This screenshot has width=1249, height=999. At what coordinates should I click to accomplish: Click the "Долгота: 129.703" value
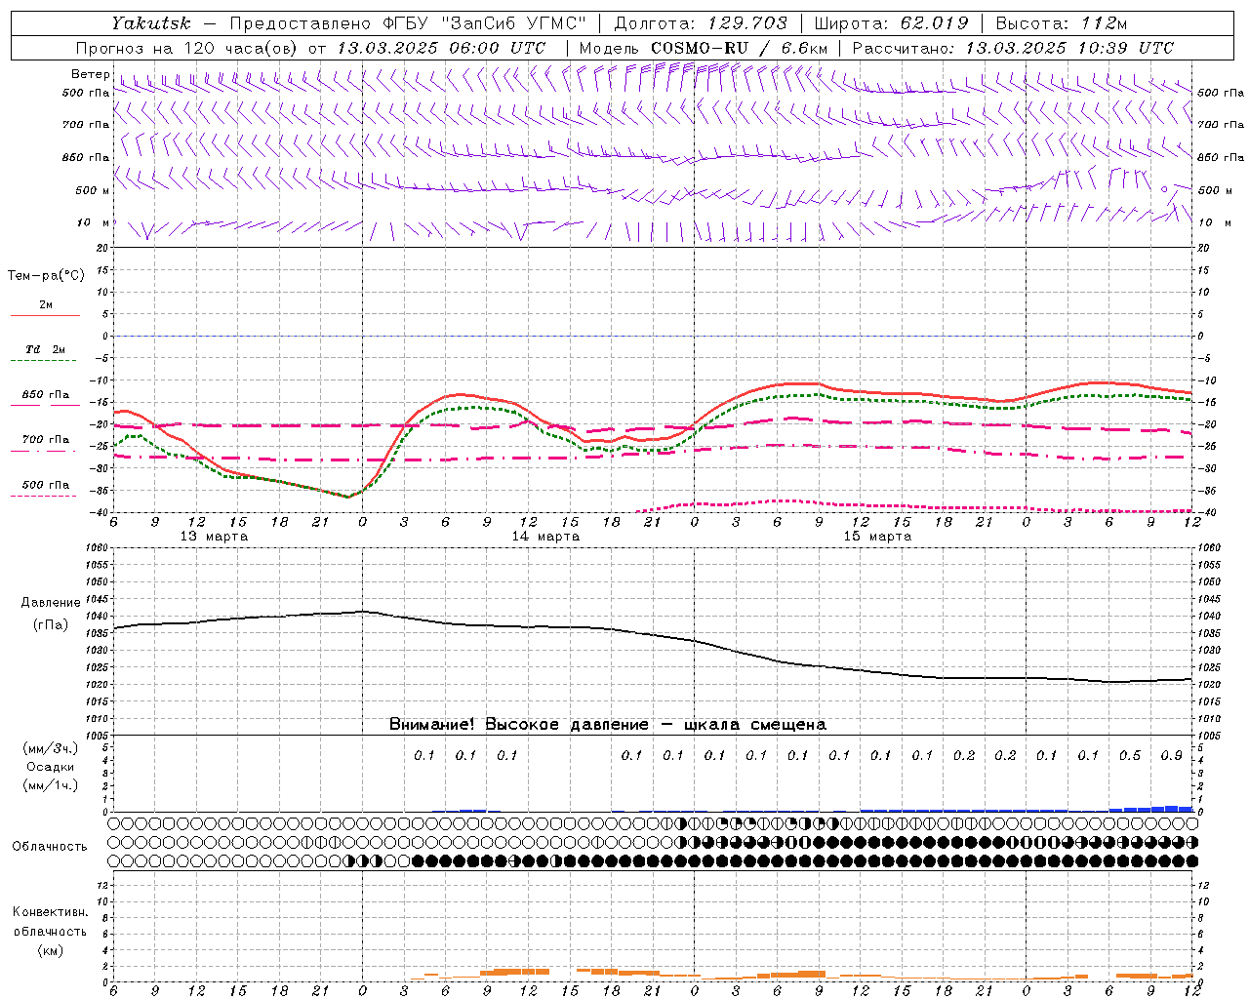coord(701,23)
